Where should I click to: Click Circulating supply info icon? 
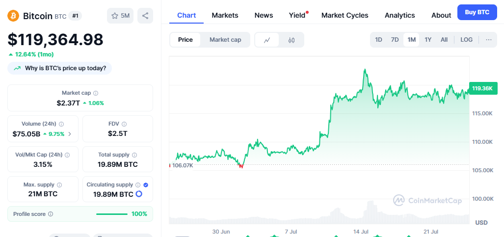tap(138, 185)
